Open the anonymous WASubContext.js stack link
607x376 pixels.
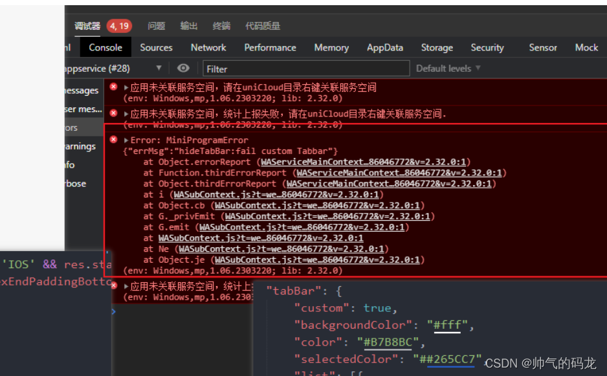261,238
